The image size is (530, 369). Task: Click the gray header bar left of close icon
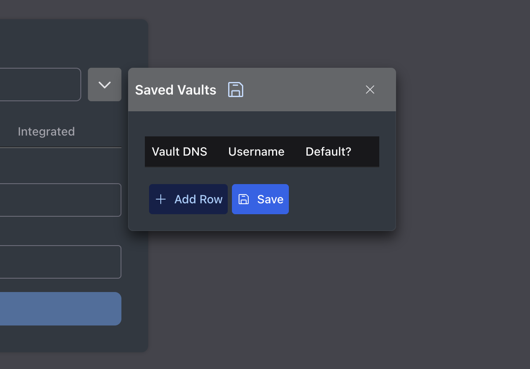(x=301, y=90)
